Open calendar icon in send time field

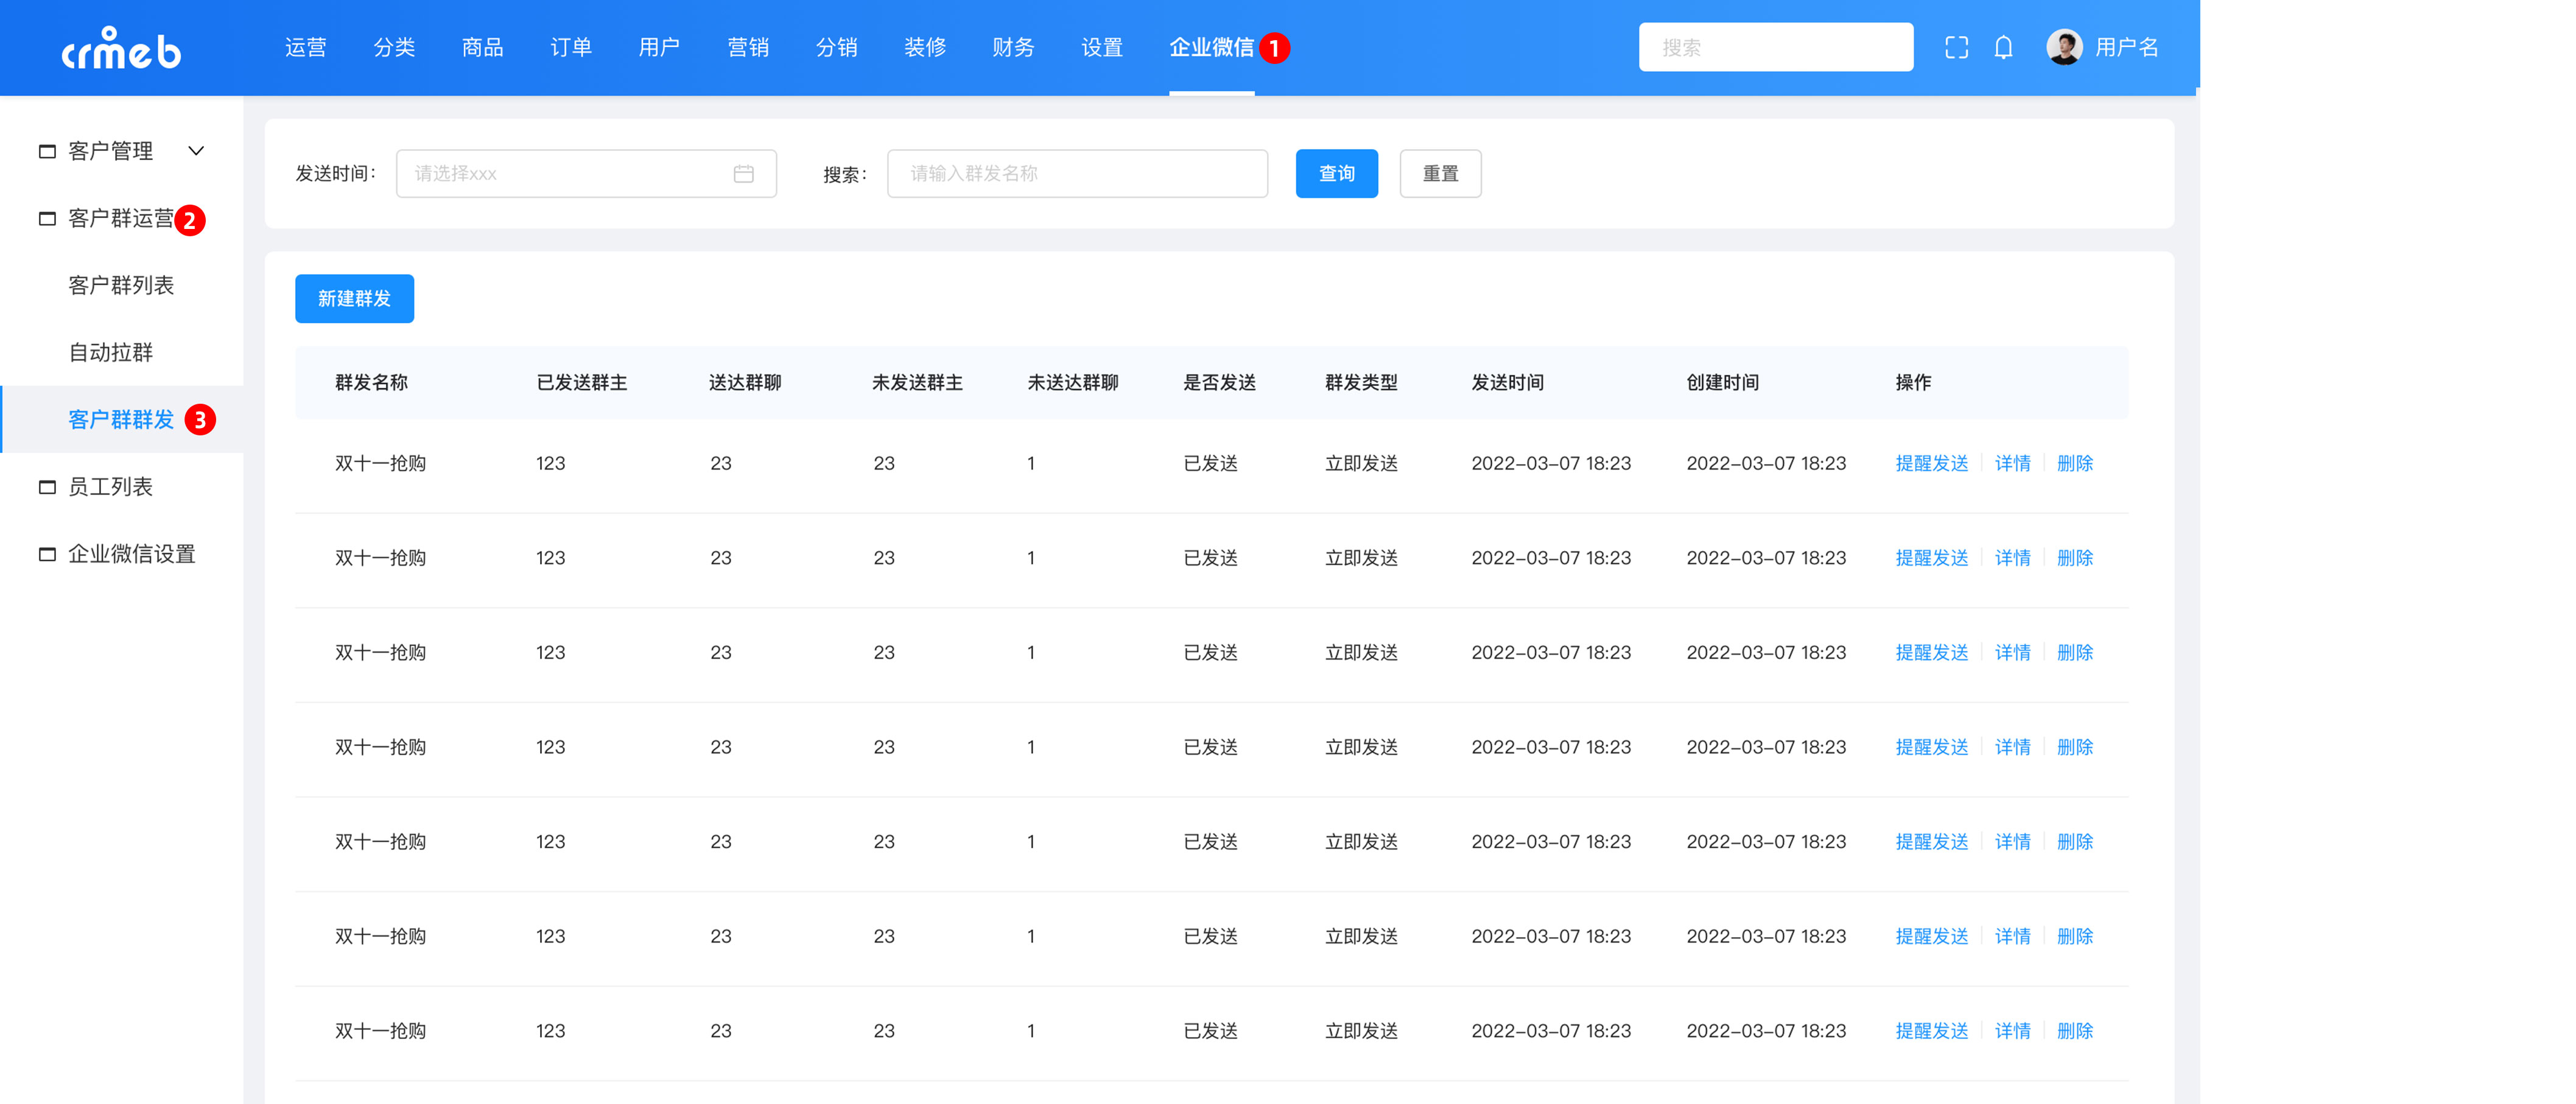click(743, 174)
